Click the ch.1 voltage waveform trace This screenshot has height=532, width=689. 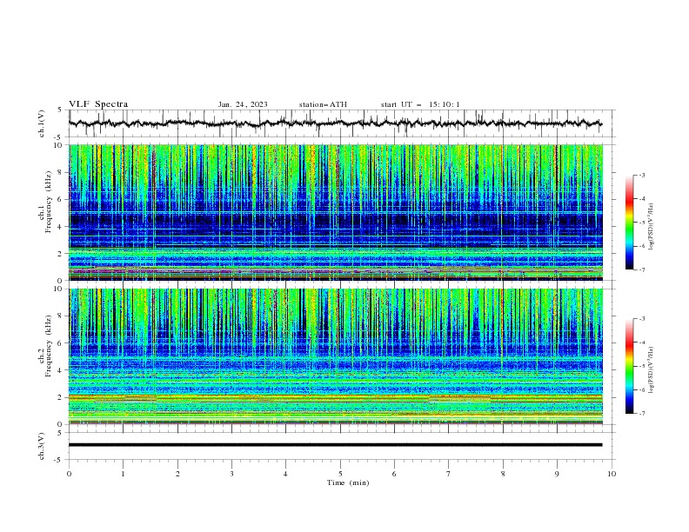coord(335,123)
